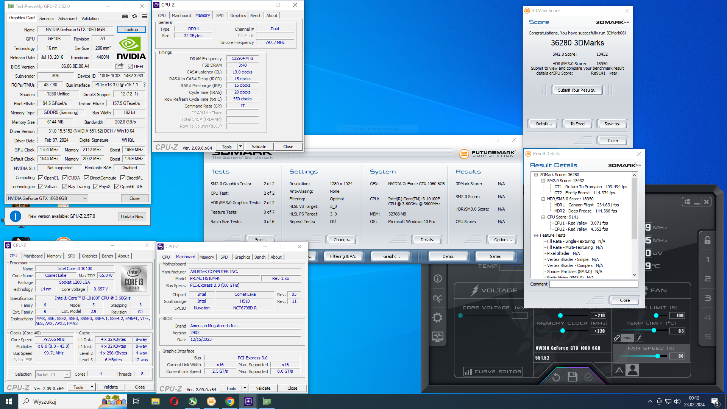Open the GPU-Z hamburger menu

pos(144,17)
